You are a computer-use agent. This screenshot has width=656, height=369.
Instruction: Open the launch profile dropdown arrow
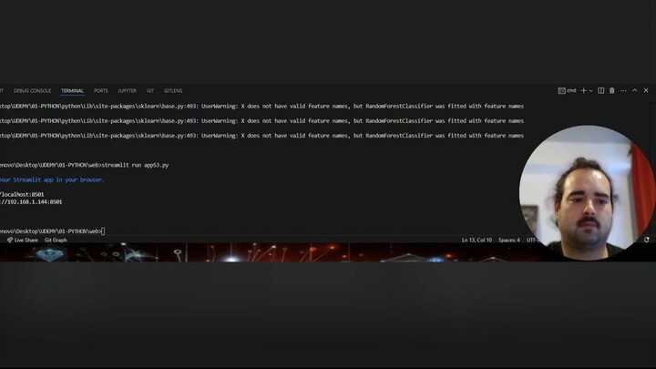[591, 91]
